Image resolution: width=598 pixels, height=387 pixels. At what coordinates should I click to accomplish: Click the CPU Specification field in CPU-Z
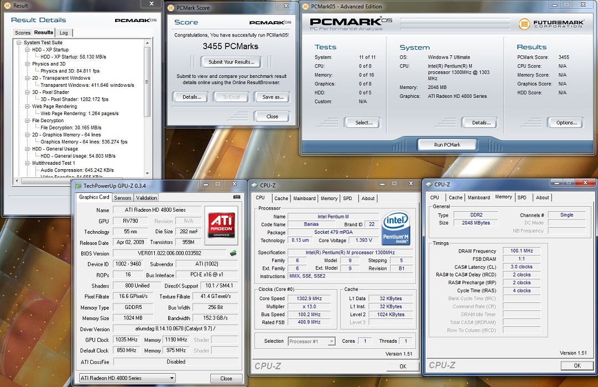(x=350, y=253)
